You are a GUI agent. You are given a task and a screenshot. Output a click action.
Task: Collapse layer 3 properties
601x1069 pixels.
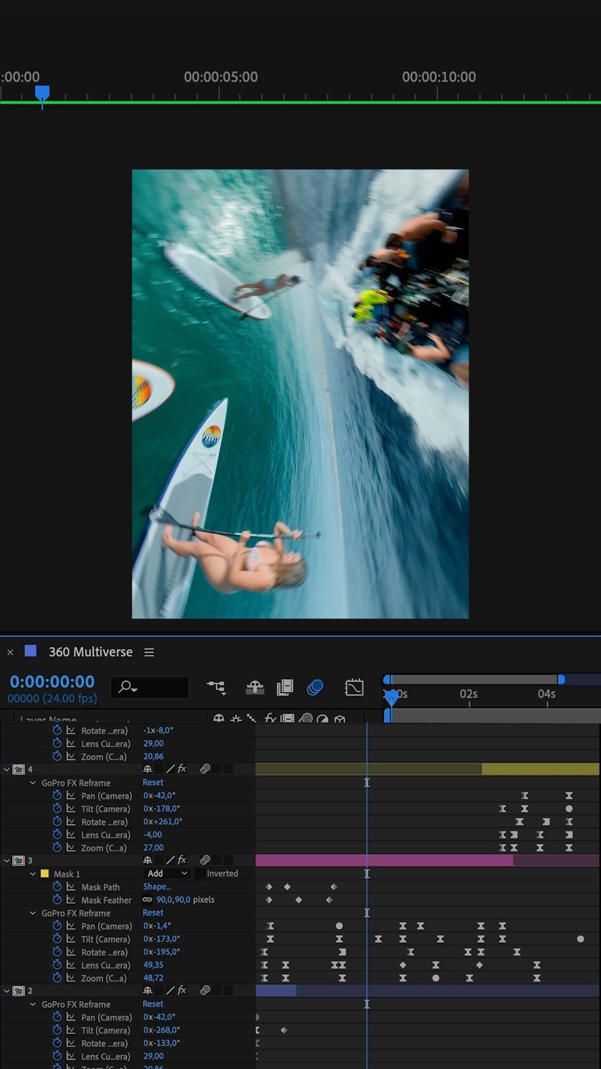[7, 860]
